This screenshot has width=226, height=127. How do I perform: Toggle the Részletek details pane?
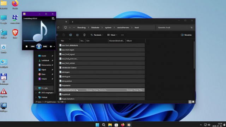click(x=186, y=35)
